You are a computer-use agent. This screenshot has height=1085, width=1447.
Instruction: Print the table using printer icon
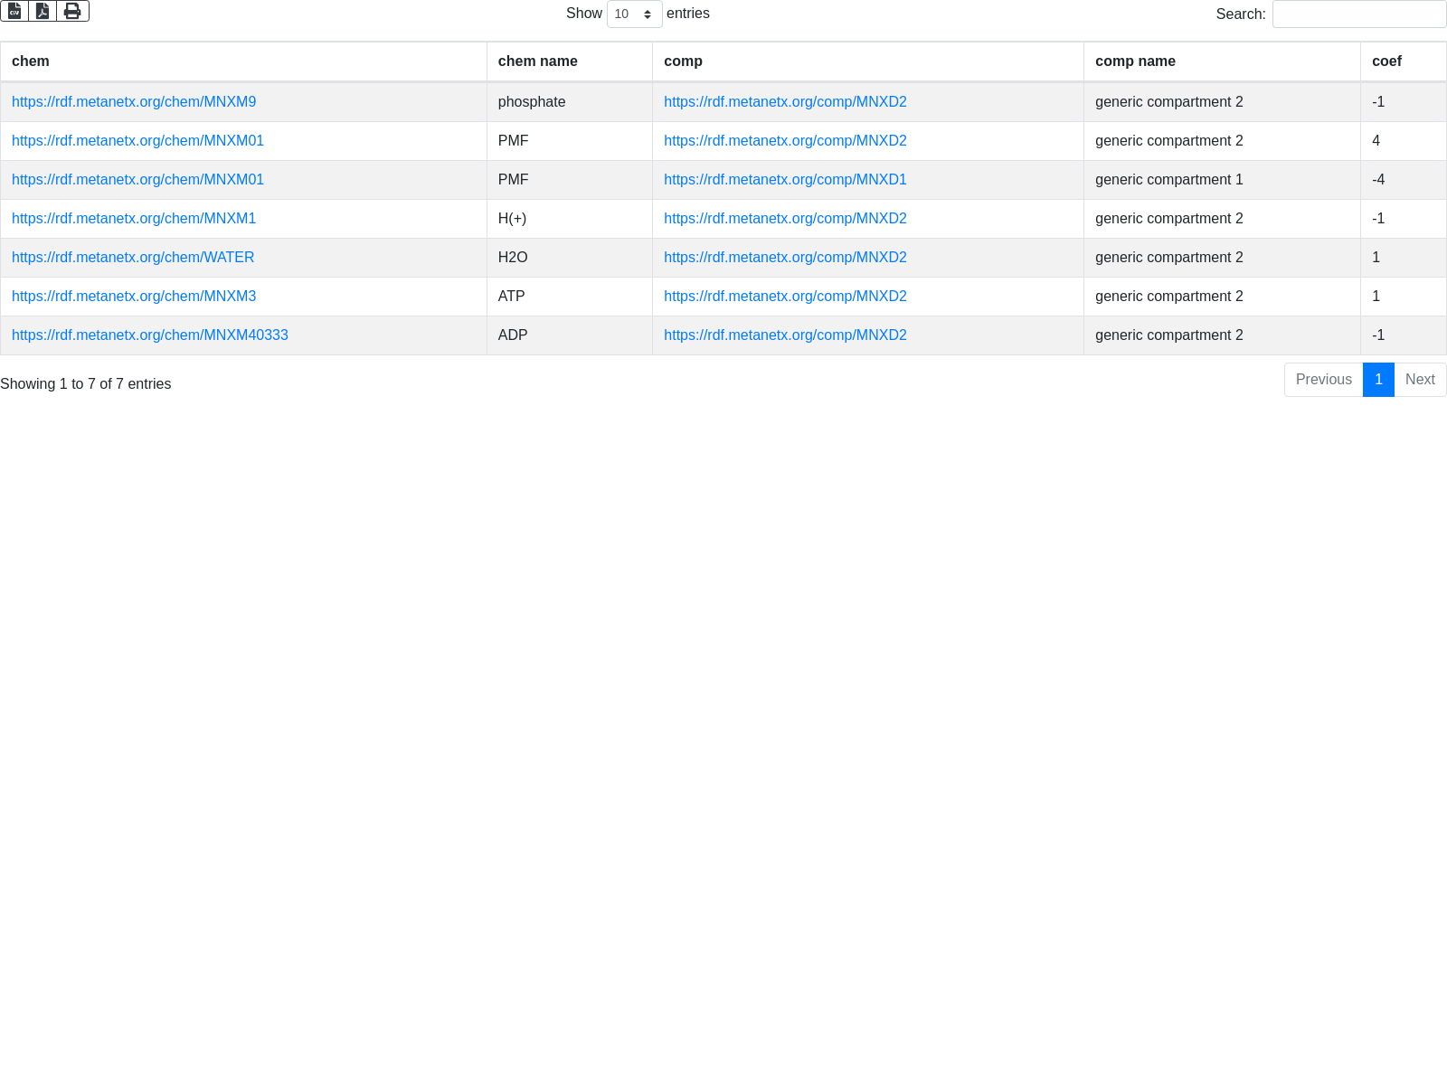coord(72,11)
